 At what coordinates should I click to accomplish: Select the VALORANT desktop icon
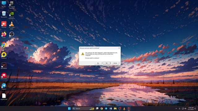pyautogui.click(x=4, y=66)
